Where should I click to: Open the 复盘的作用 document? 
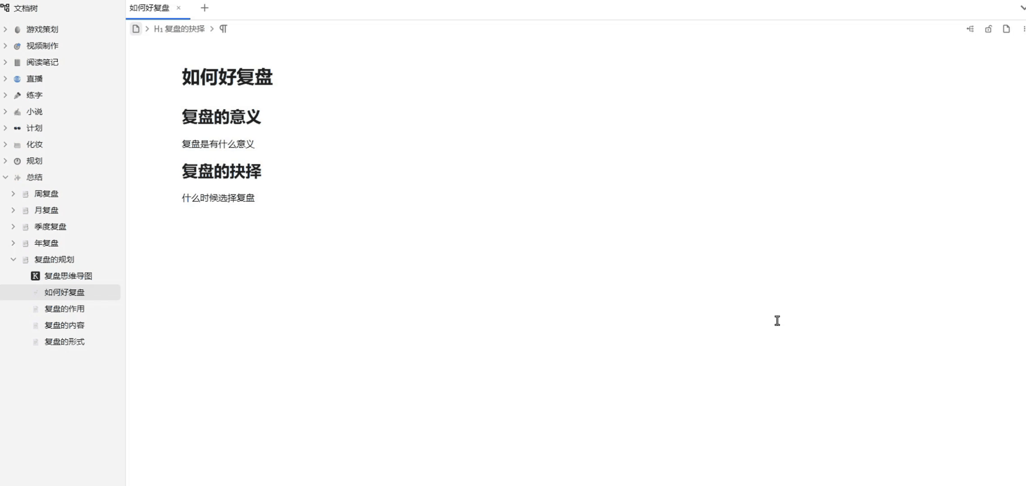click(x=64, y=309)
